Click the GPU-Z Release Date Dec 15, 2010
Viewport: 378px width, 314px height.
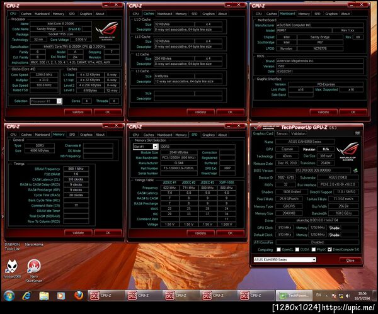(287, 163)
